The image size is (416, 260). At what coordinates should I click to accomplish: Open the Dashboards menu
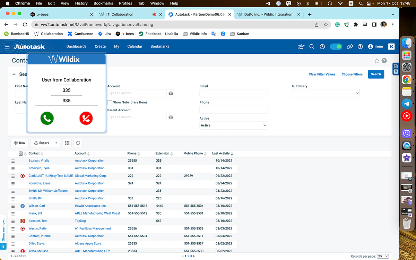76,46
